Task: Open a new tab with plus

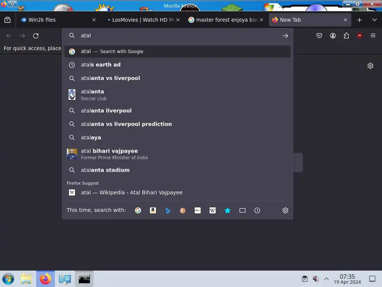Action: pyautogui.click(x=359, y=20)
